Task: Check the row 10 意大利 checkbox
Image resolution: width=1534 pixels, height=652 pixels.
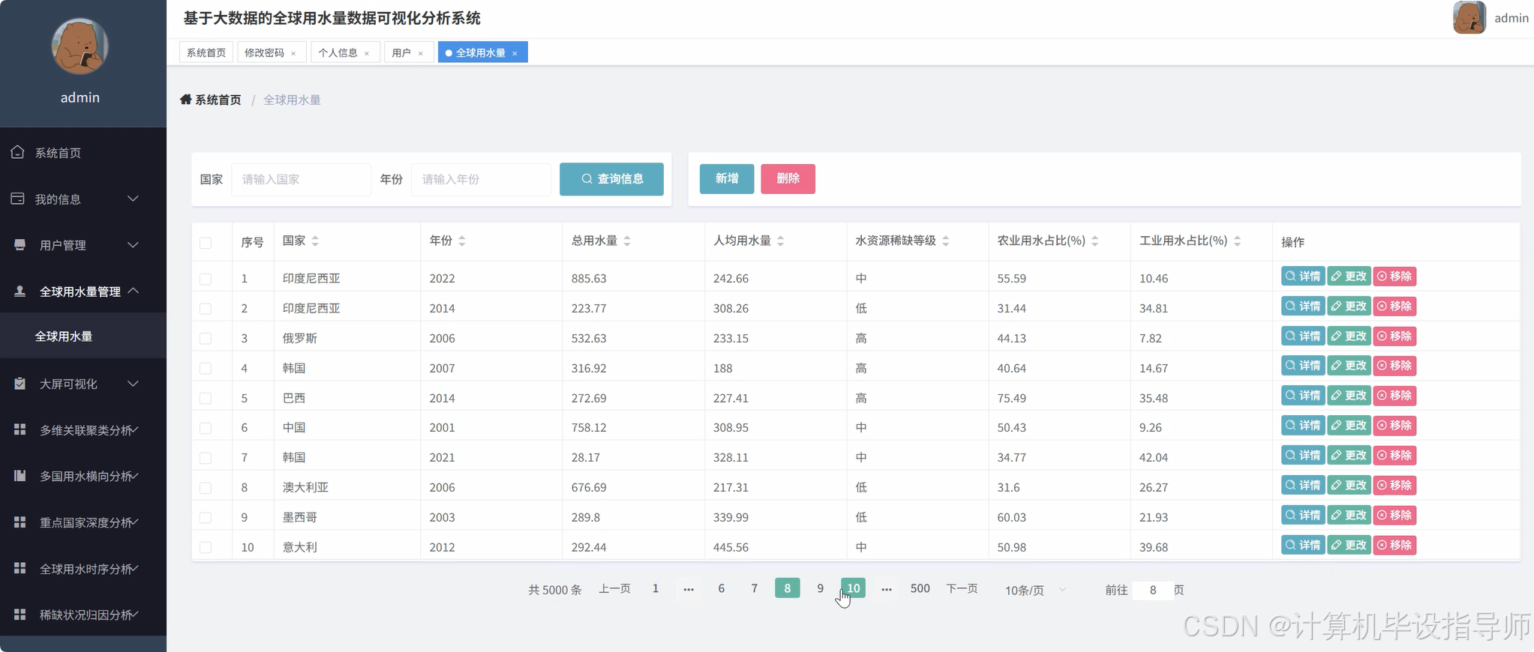Action: pos(206,547)
